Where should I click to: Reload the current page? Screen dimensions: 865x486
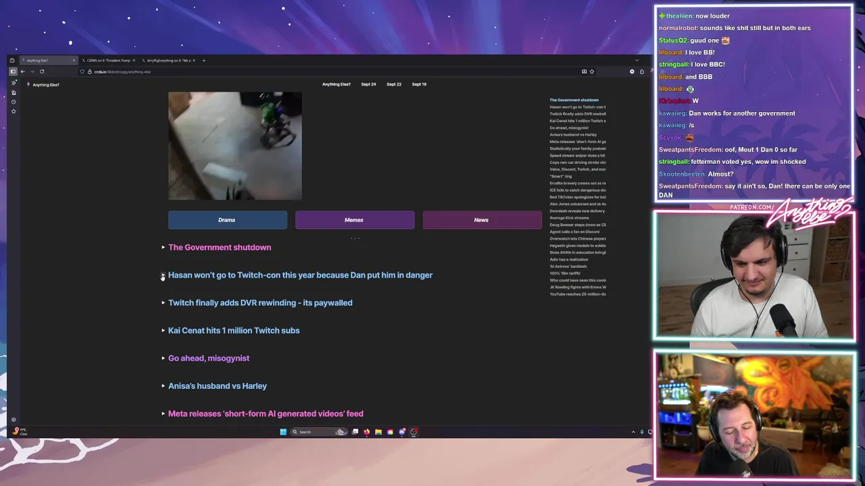tap(42, 72)
